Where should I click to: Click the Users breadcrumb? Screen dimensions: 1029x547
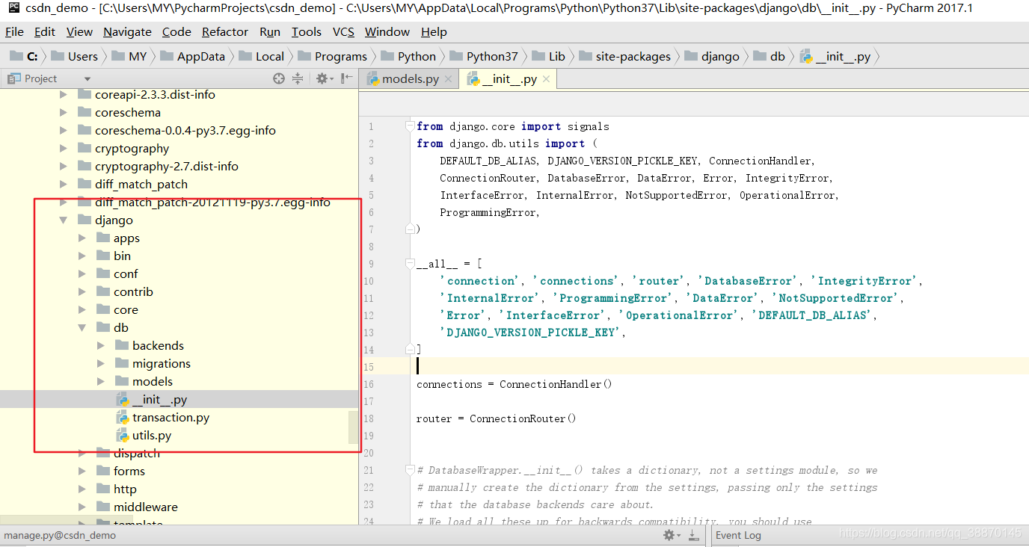click(75, 57)
